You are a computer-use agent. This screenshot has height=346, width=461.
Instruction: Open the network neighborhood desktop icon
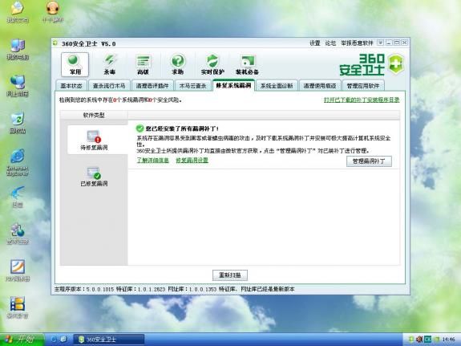coord(18,86)
